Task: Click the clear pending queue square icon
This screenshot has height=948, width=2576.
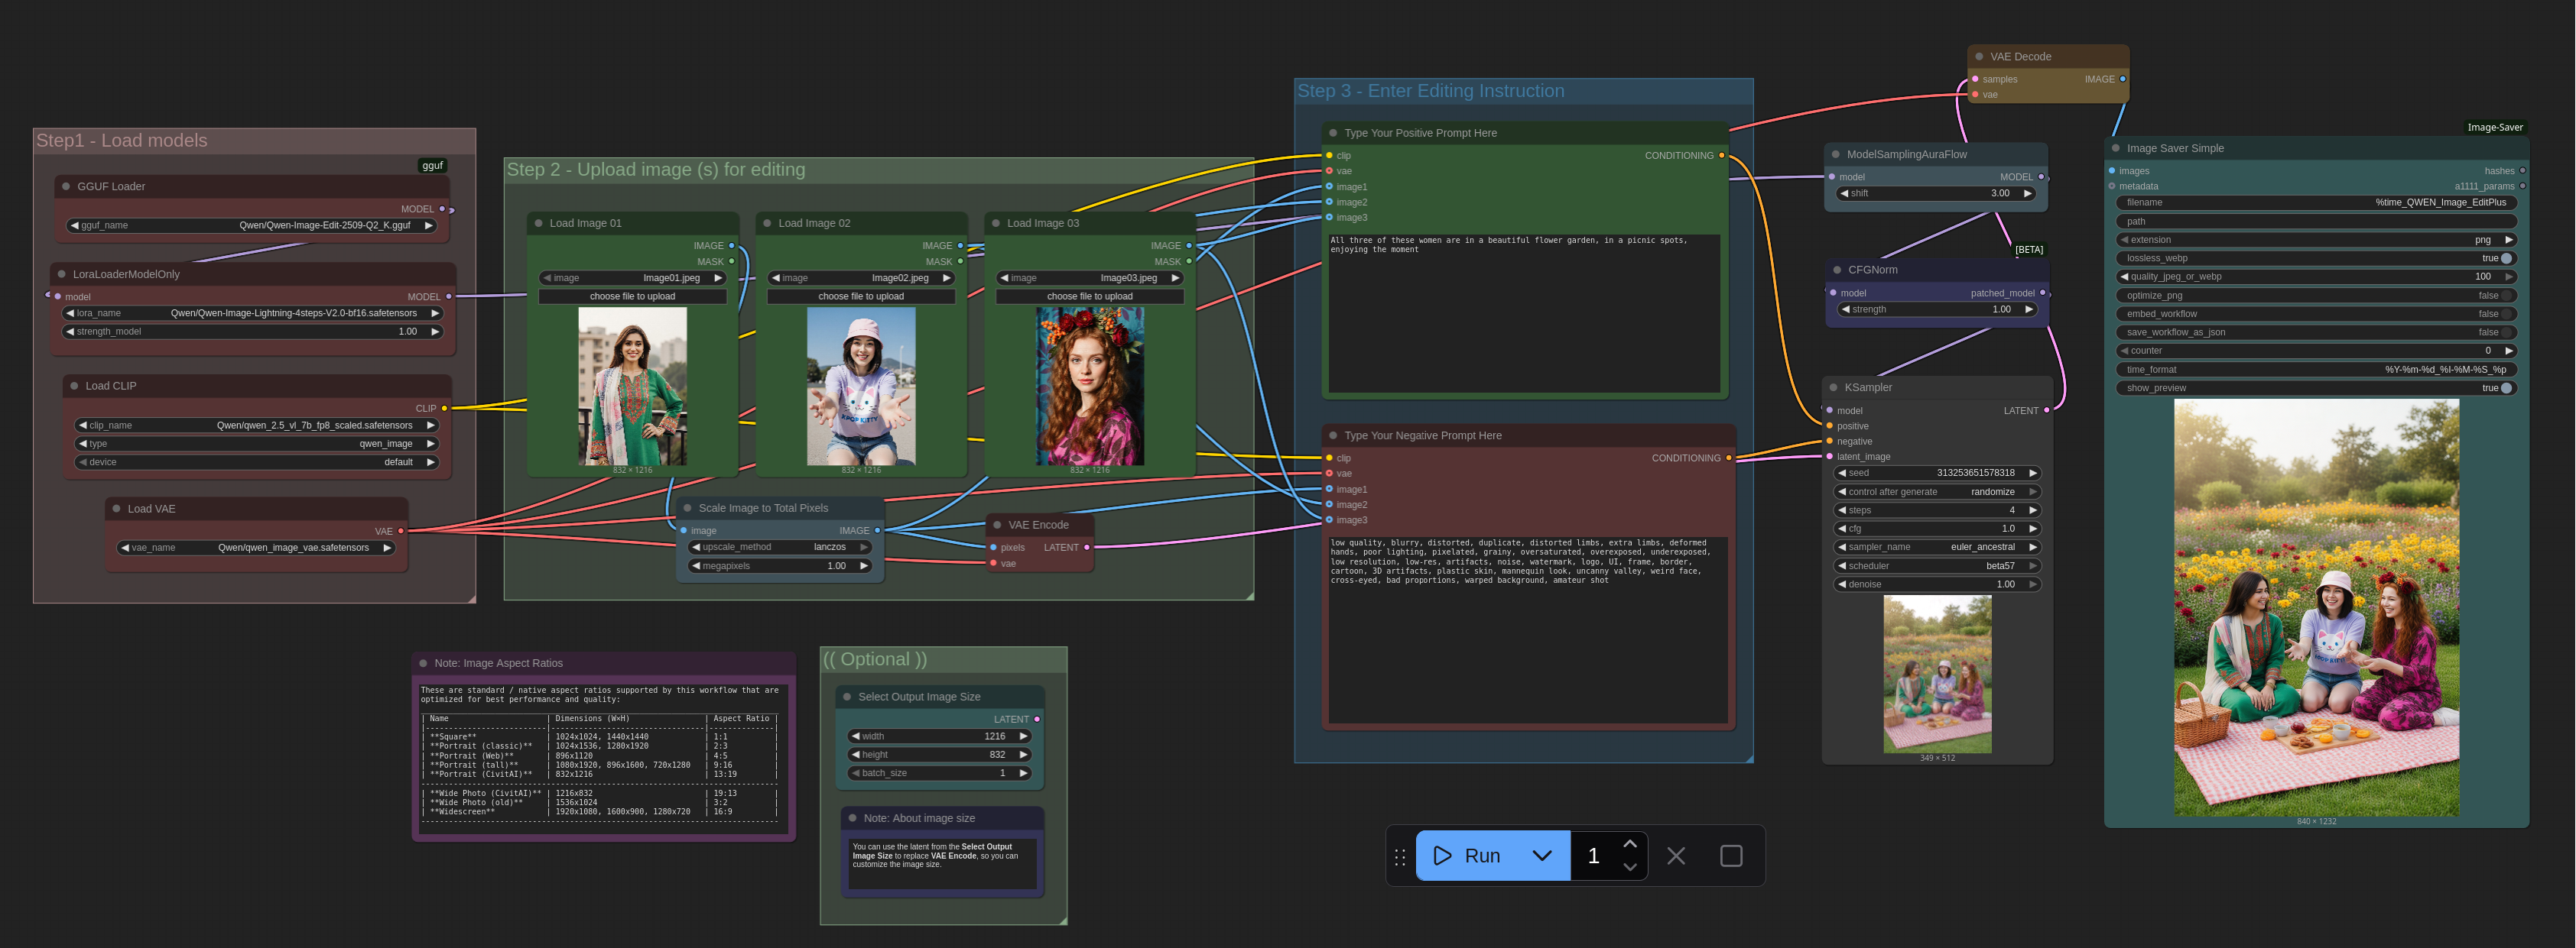Action: pos(1730,856)
